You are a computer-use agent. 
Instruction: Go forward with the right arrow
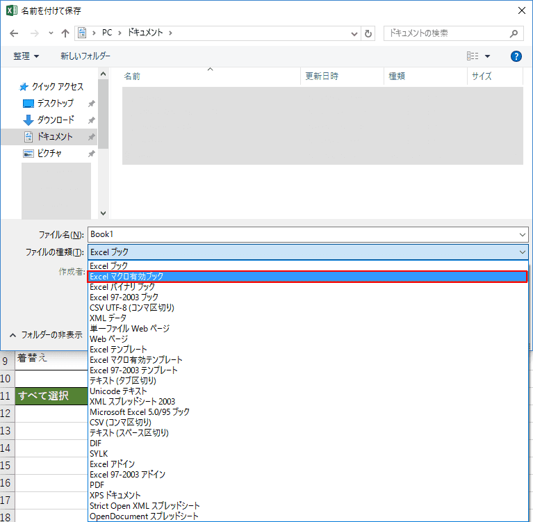34,33
